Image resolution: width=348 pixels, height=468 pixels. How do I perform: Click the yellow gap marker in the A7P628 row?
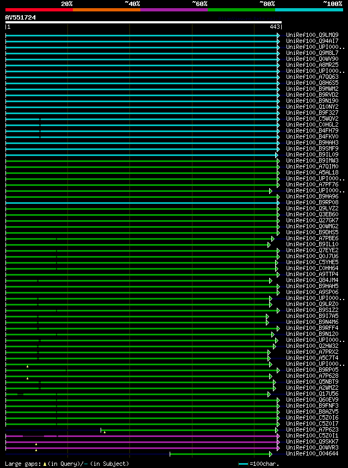(x=27, y=378)
